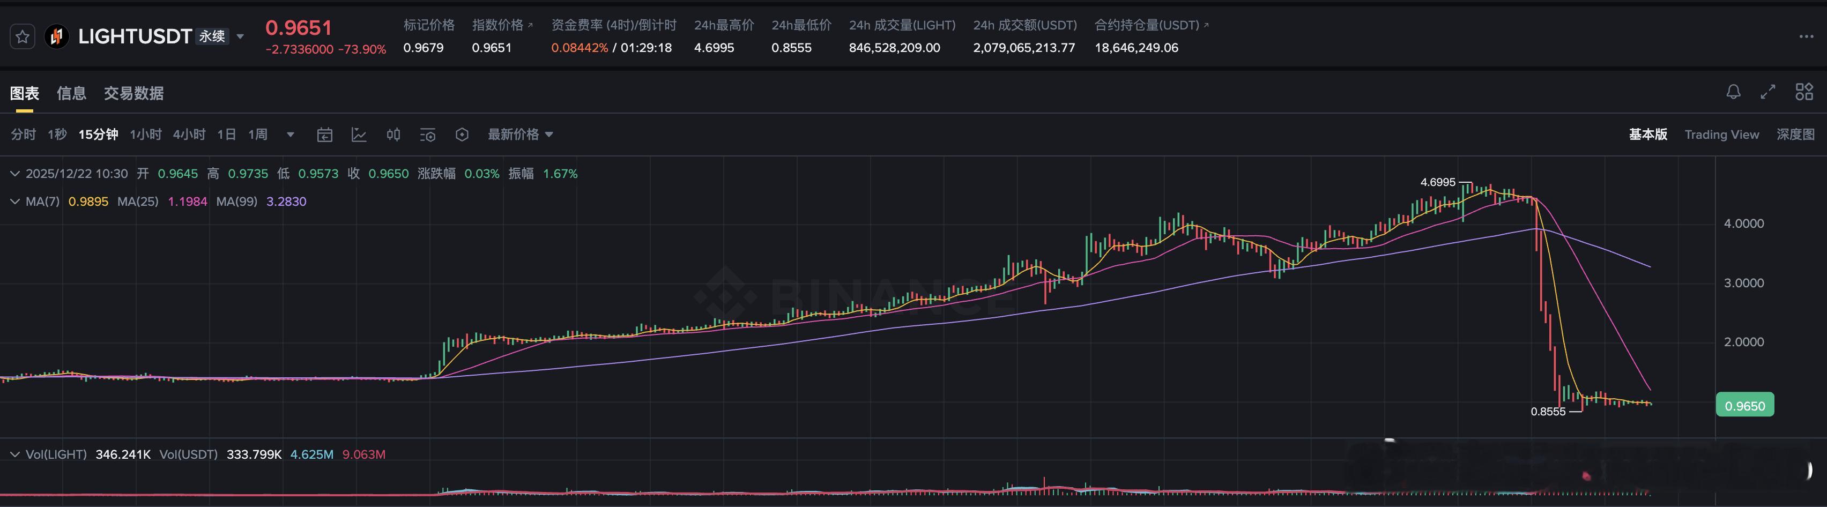This screenshot has width=1827, height=507.
Task: Click the three-dot more options icon
Action: click(x=1807, y=36)
